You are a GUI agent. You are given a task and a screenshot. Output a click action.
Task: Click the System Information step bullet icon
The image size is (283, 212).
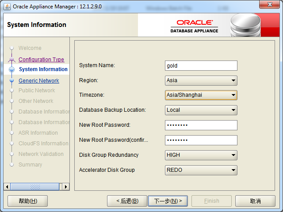12,69
